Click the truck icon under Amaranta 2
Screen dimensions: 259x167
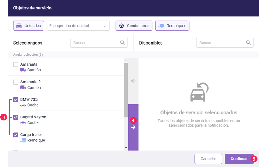[x=23, y=87]
